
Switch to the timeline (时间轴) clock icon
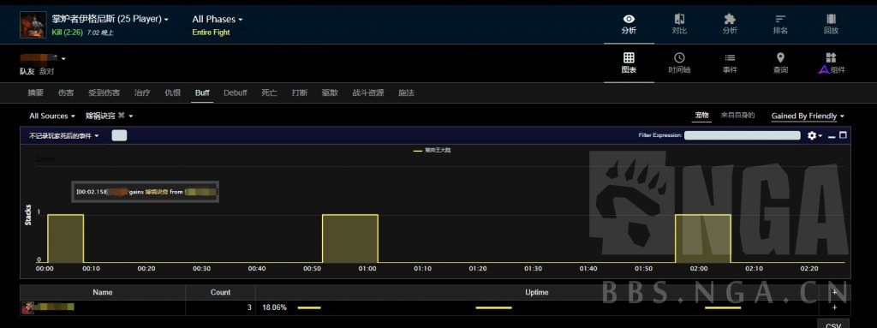tap(679, 63)
